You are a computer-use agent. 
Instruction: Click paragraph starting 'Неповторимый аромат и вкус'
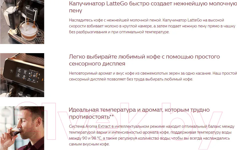tap(153, 76)
